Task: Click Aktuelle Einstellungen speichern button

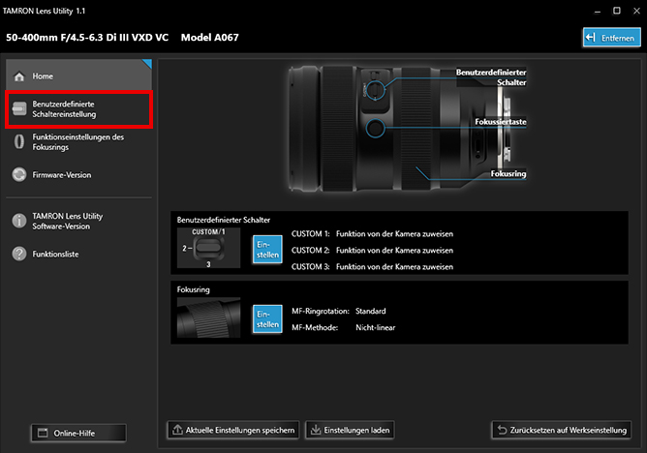Action: (x=233, y=430)
